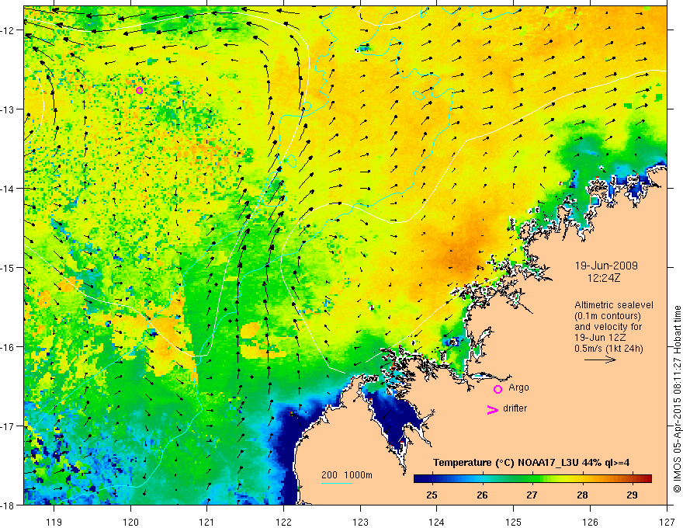Click the color bar value 26
Screen dimensions: 683x528
(x=482, y=495)
